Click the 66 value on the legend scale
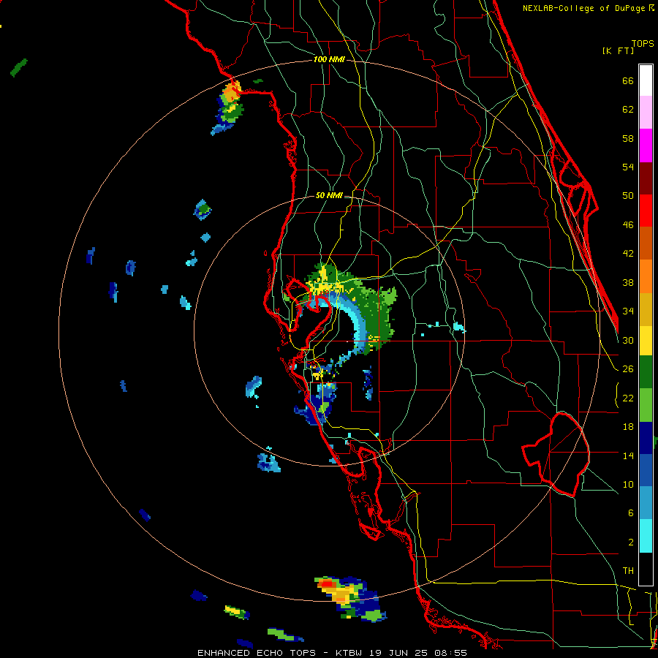This screenshot has height=658, width=658. pyautogui.click(x=628, y=81)
